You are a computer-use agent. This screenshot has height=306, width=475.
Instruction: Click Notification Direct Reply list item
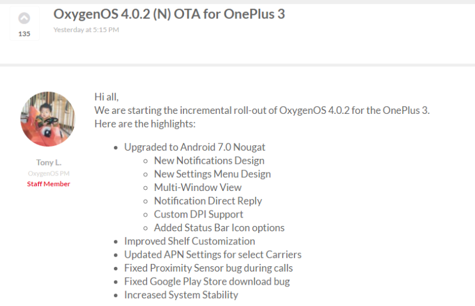pyautogui.click(x=208, y=201)
